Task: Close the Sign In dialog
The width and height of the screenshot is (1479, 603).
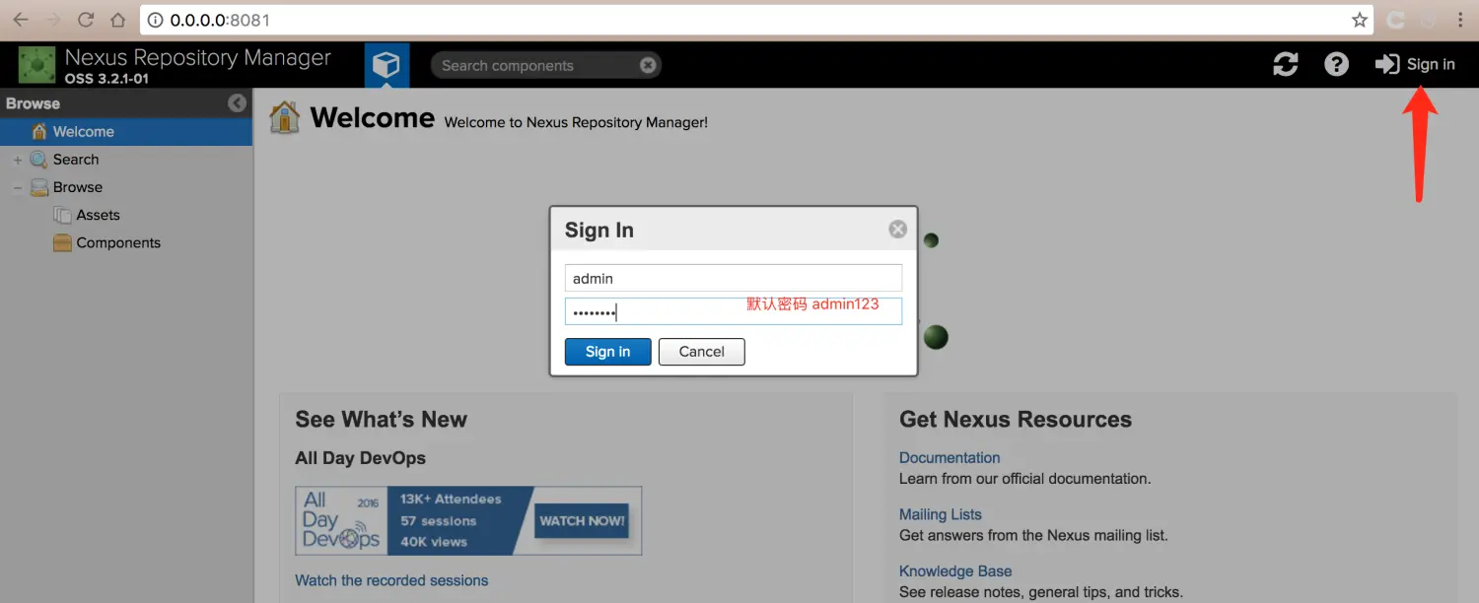Action: (897, 229)
